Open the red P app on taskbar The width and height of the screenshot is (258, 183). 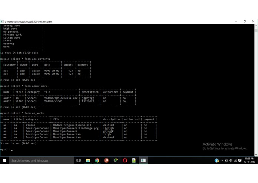(x=107, y=160)
